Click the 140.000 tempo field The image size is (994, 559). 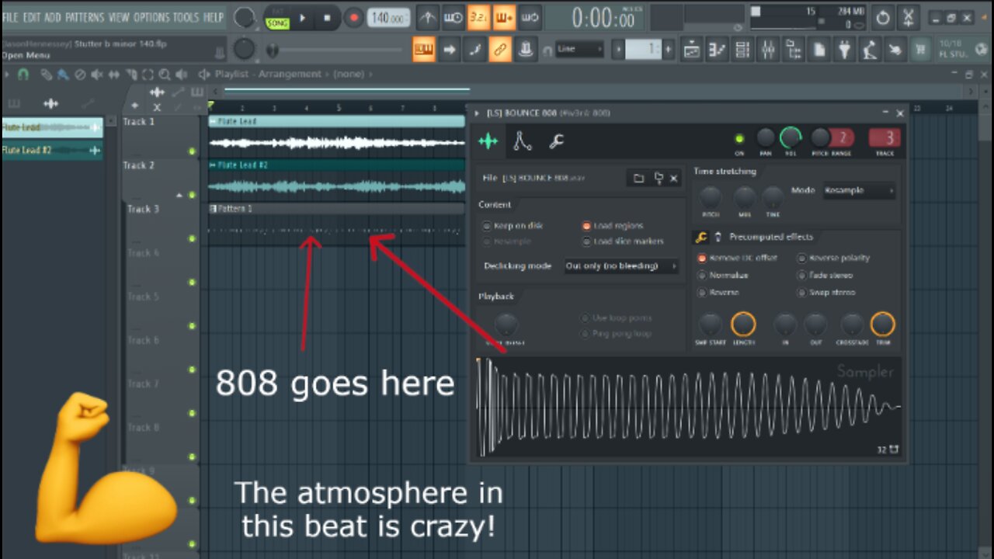point(388,17)
